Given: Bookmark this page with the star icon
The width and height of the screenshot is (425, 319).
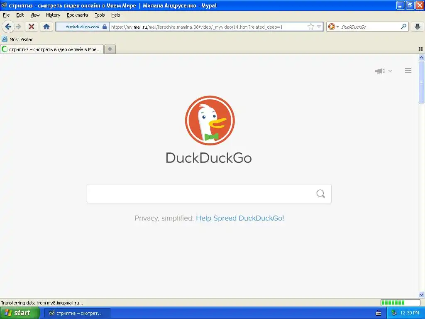Looking at the screenshot, I should pyautogui.click(x=310, y=27).
